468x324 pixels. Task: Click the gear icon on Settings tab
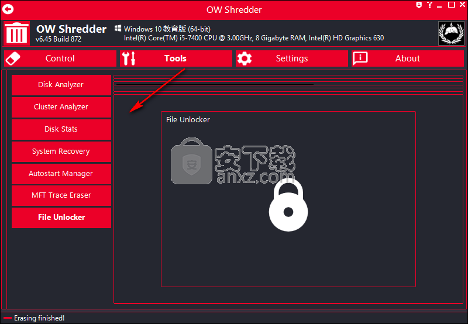coord(245,58)
